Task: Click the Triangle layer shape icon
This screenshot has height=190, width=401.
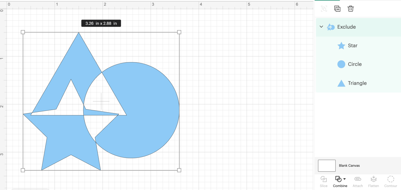Action: 341,83
